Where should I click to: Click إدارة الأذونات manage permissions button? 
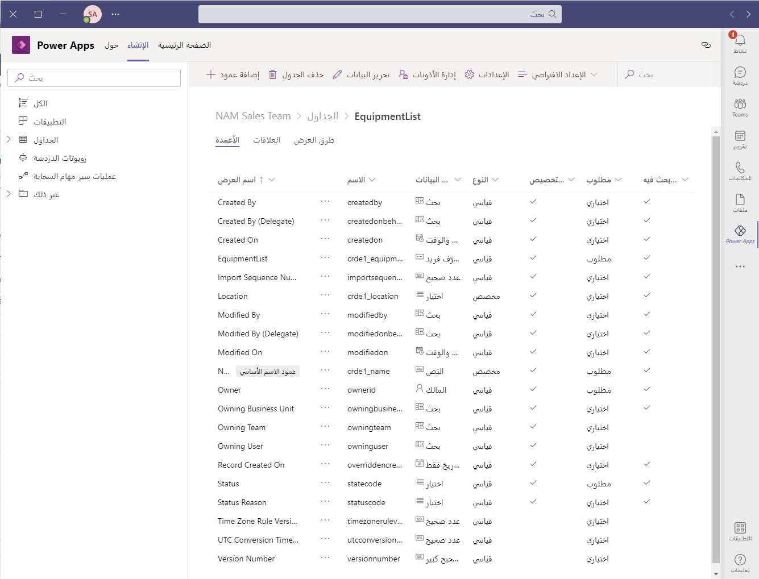(x=427, y=74)
